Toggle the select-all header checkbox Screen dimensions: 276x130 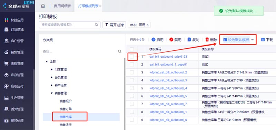click(132, 49)
